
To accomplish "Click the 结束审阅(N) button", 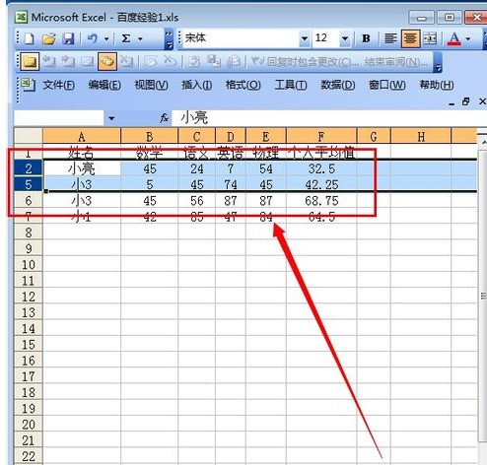I will click(396, 61).
